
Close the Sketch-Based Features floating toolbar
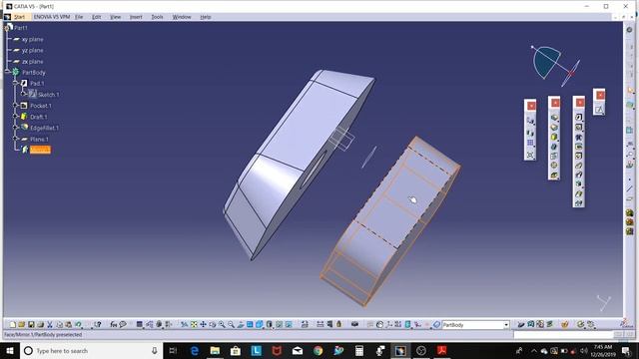[580, 103]
